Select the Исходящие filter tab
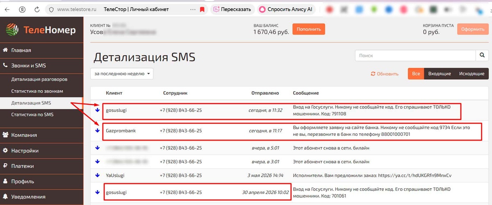The image size is (492, 205). click(x=472, y=74)
